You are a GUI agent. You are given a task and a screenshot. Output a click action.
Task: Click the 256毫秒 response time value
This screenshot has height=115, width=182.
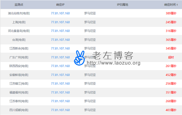pos(171,83)
